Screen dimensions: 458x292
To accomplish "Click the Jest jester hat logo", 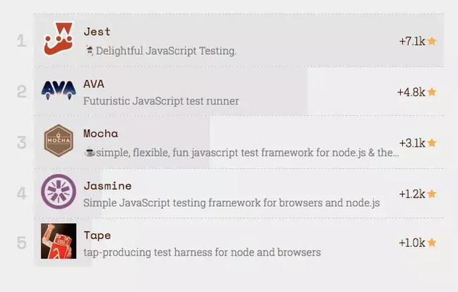I will pos(59,39).
